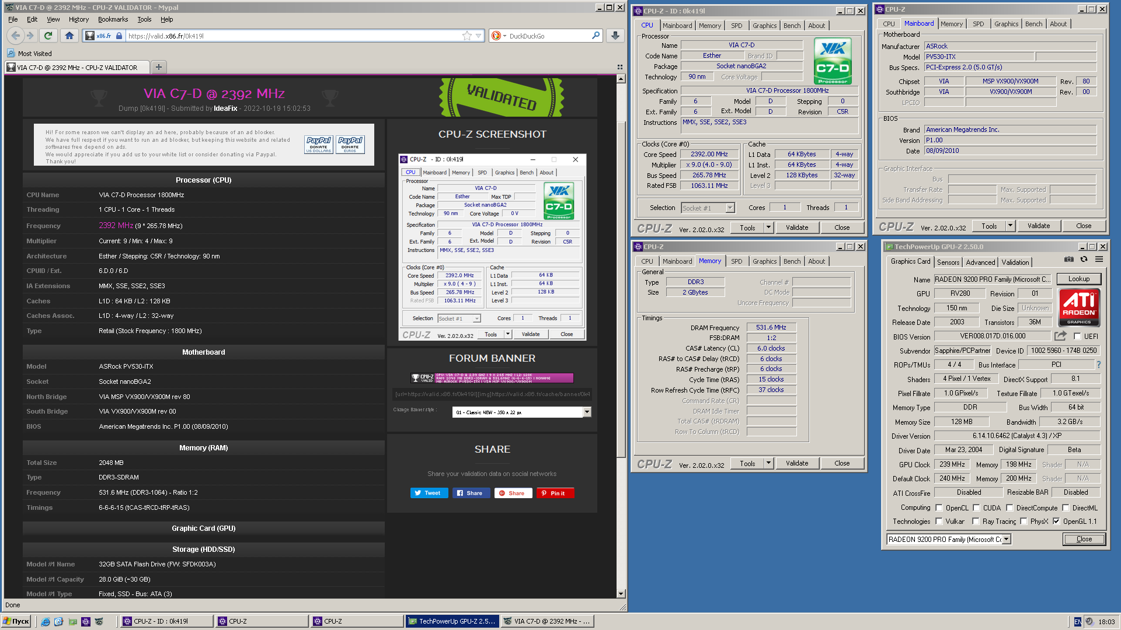Viewport: 1121px width, 630px height.
Task: Open a new browser tab with plus
Action: coord(158,67)
